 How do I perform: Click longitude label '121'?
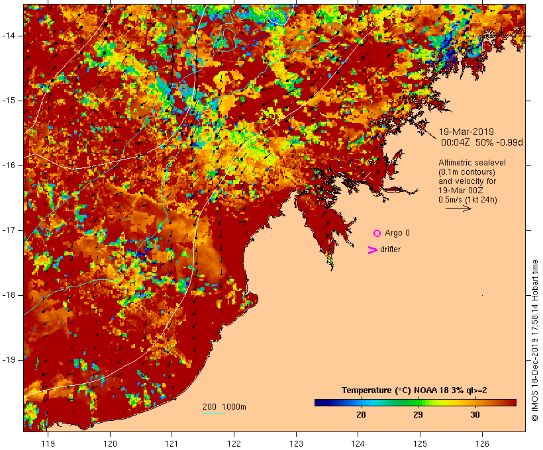pos(172,443)
